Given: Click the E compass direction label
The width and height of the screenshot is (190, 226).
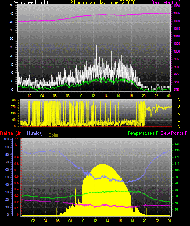Looking at the screenshot, I should pyautogui.click(x=179, y=120).
